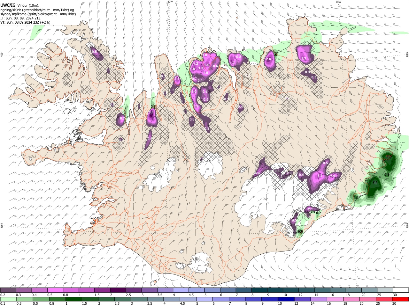Select the dark teal snow swatch at 8

tap(259, 290)
